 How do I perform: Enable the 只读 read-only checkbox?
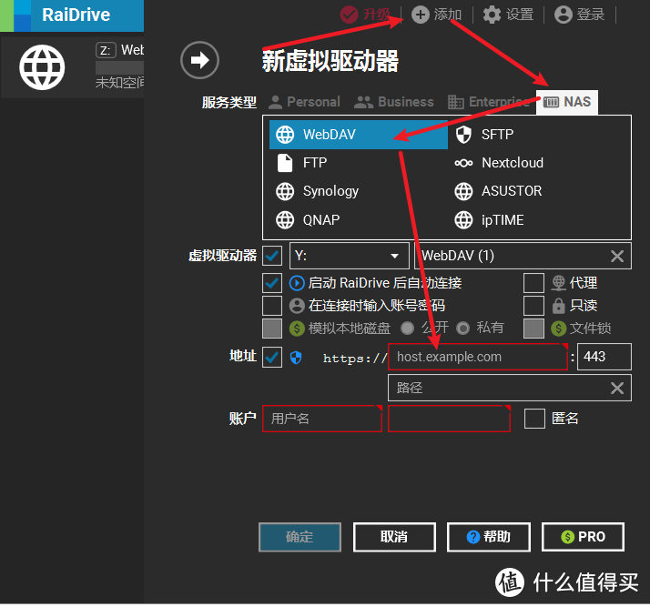click(x=533, y=306)
